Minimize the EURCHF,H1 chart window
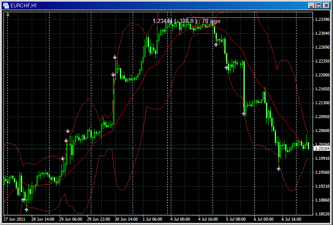The width and height of the screenshot is (333, 225). pyautogui.click(x=312, y=5)
